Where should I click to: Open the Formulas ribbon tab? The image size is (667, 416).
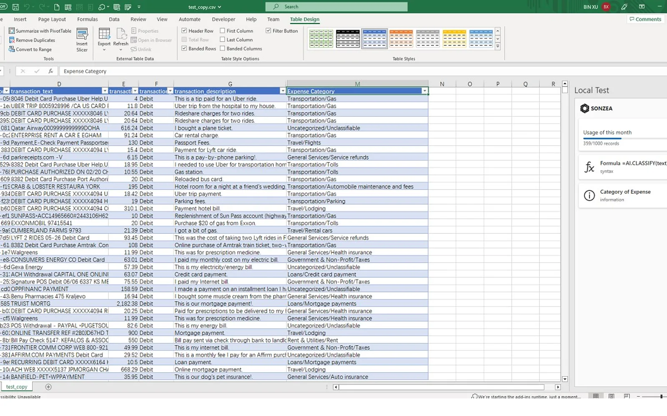(x=88, y=20)
